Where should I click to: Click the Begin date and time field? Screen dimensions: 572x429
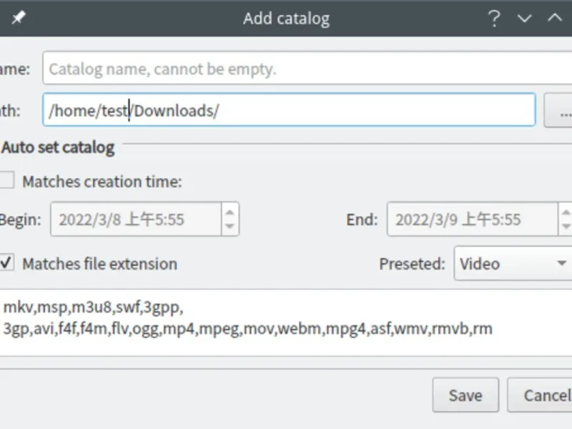(x=135, y=219)
